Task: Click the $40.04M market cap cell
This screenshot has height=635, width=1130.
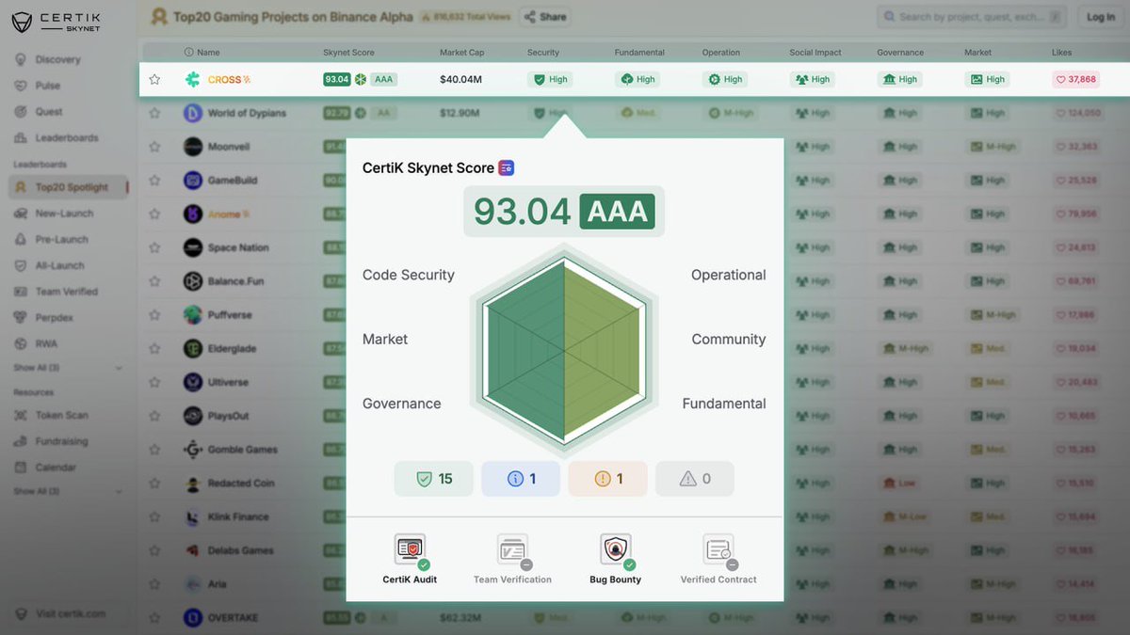Action: point(460,80)
